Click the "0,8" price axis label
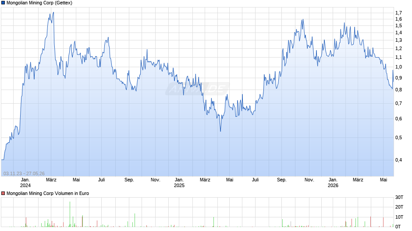Image resolution: width=412 pixels, height=231 pixels. point(398,90)
